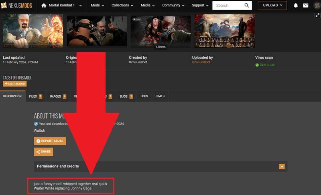Click the magnifying glass search icon
The width and height of the screenshot is (321, 195).
[247, 5]
